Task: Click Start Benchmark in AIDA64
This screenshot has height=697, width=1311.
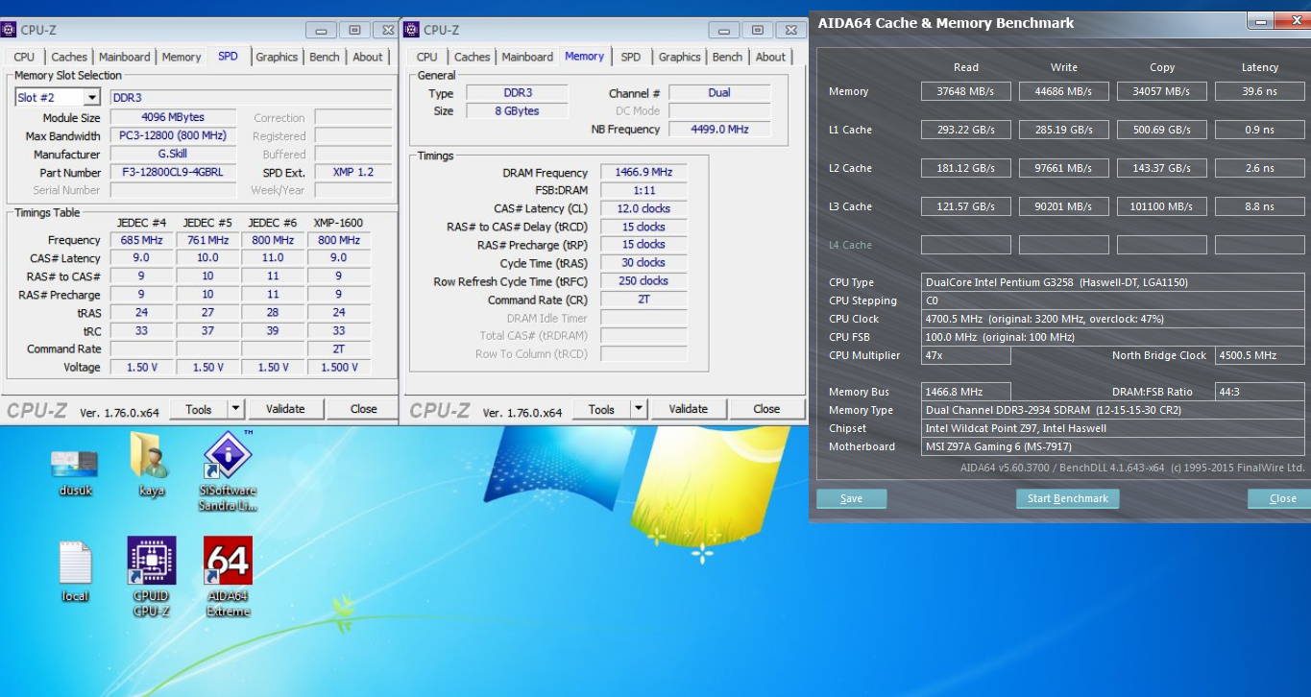Action: [x=1067, y=498]
